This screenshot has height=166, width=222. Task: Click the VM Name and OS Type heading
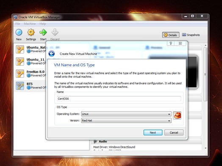tap(74, 65)
